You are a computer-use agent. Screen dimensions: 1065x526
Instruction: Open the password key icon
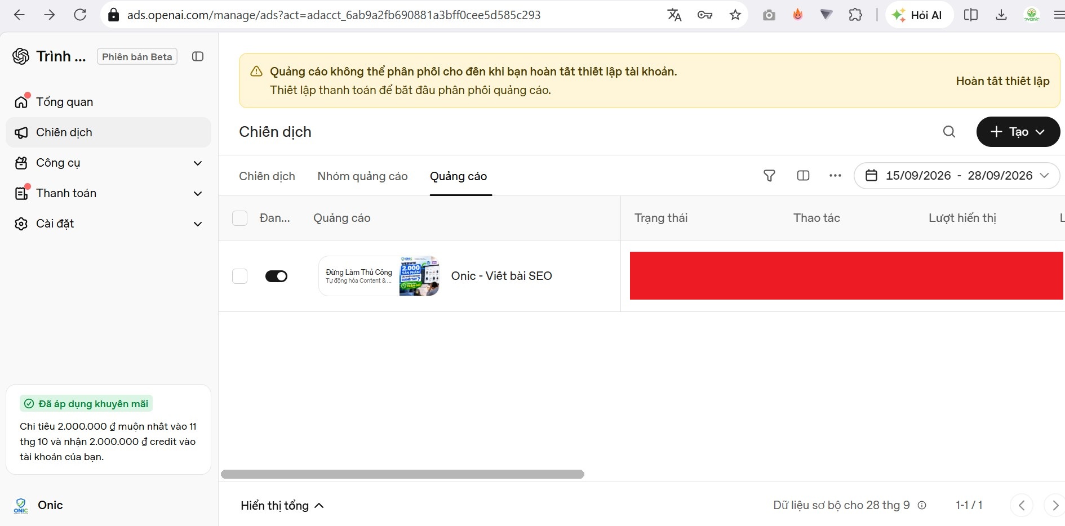(705, 15)
